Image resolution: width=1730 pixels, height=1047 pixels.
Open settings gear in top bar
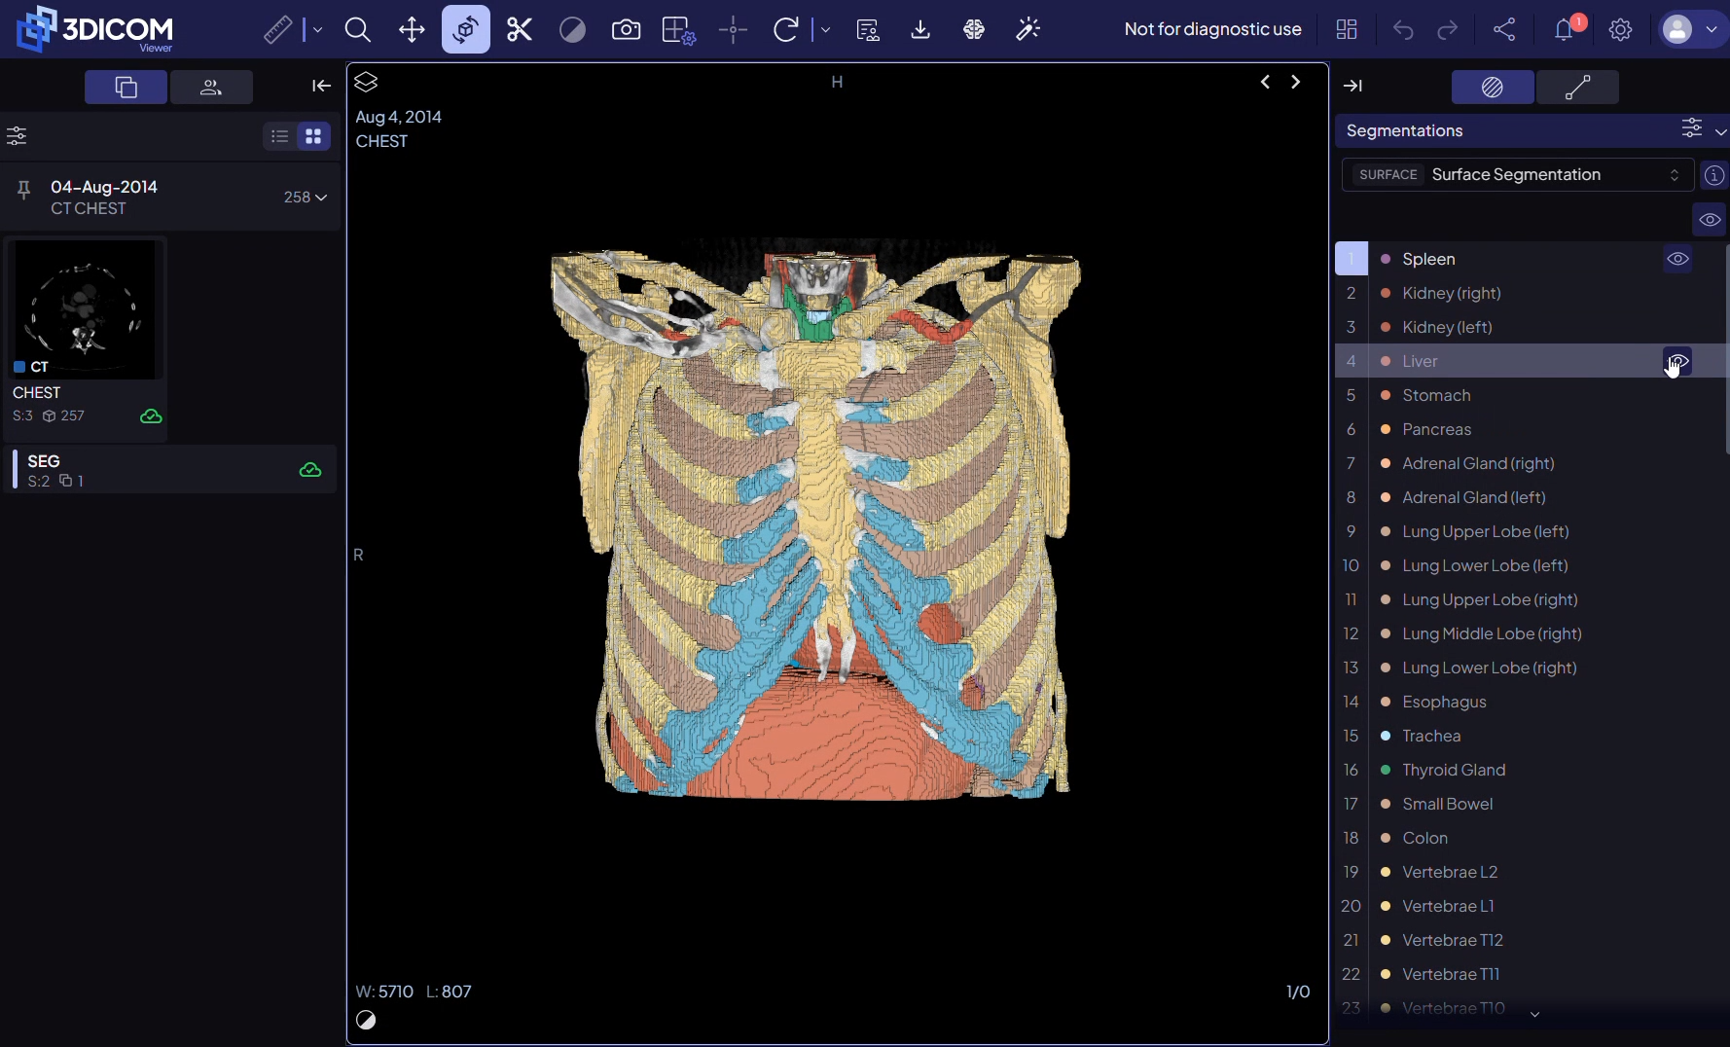click(1620, 30)
